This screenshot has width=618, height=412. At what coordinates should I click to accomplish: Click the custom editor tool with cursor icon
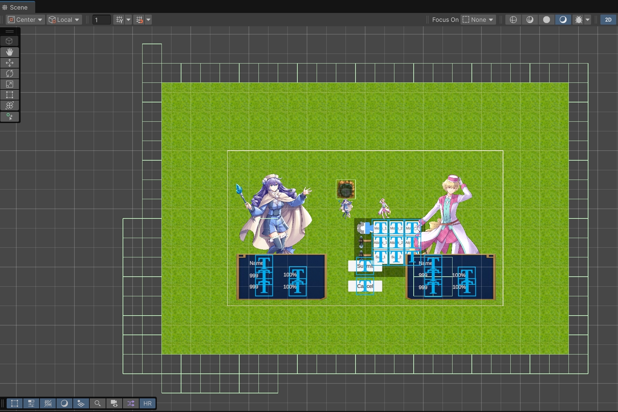click(10, 117)
